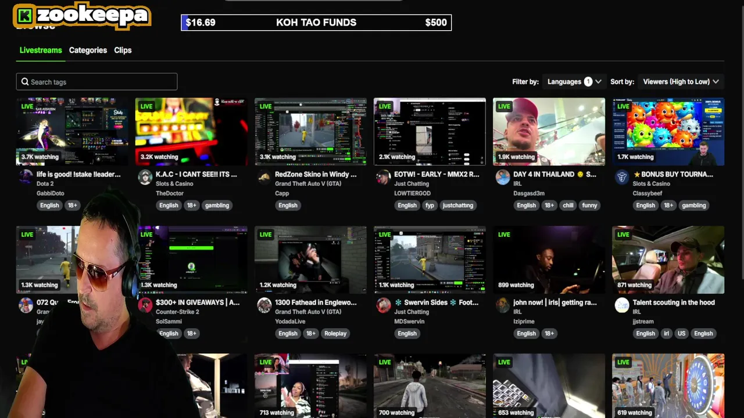Open GabbiDoto channel avatar
Viewport: 744px width, 418px height.
26,176
